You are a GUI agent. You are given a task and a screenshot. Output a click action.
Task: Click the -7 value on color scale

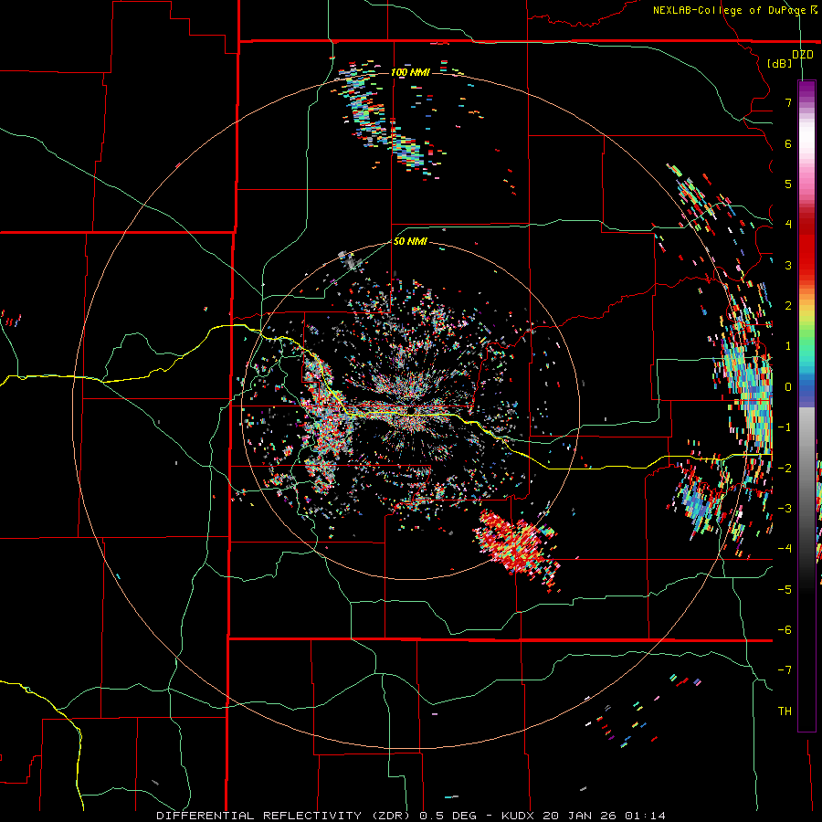coord(785,670)
